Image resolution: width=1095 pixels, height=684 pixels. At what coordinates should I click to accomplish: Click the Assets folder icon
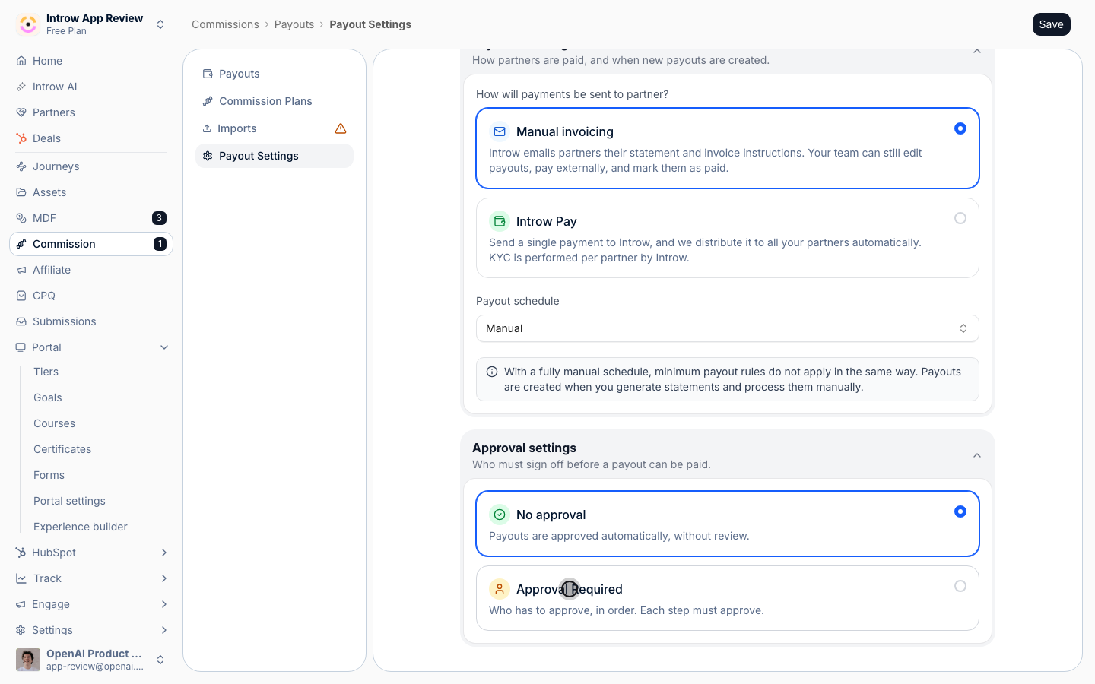click(x=21, y=192)
